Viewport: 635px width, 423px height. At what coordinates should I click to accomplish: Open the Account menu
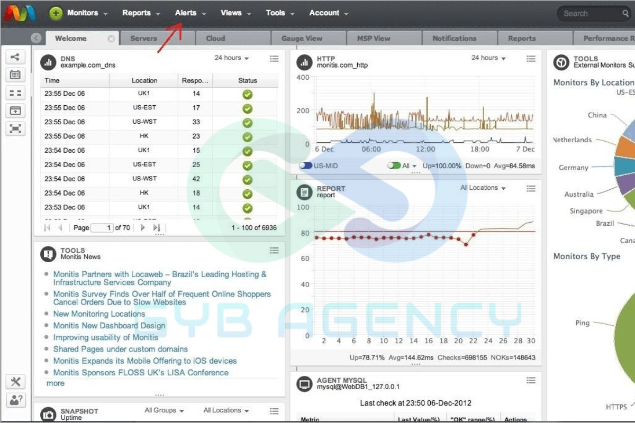[x=329, y=13]
